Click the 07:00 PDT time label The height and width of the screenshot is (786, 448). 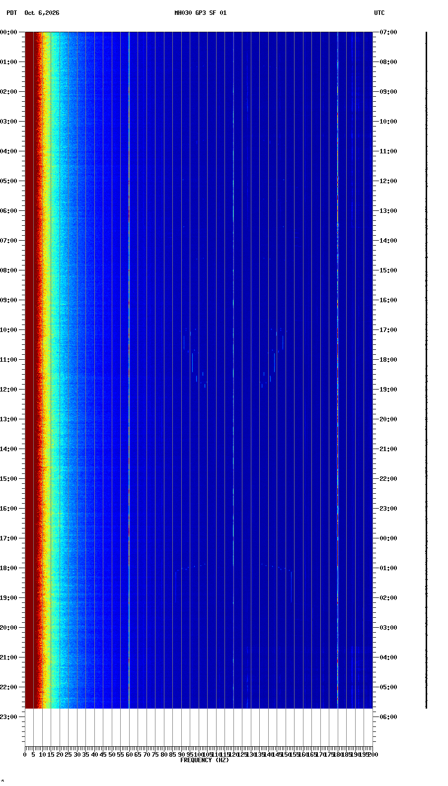[8, 241]
